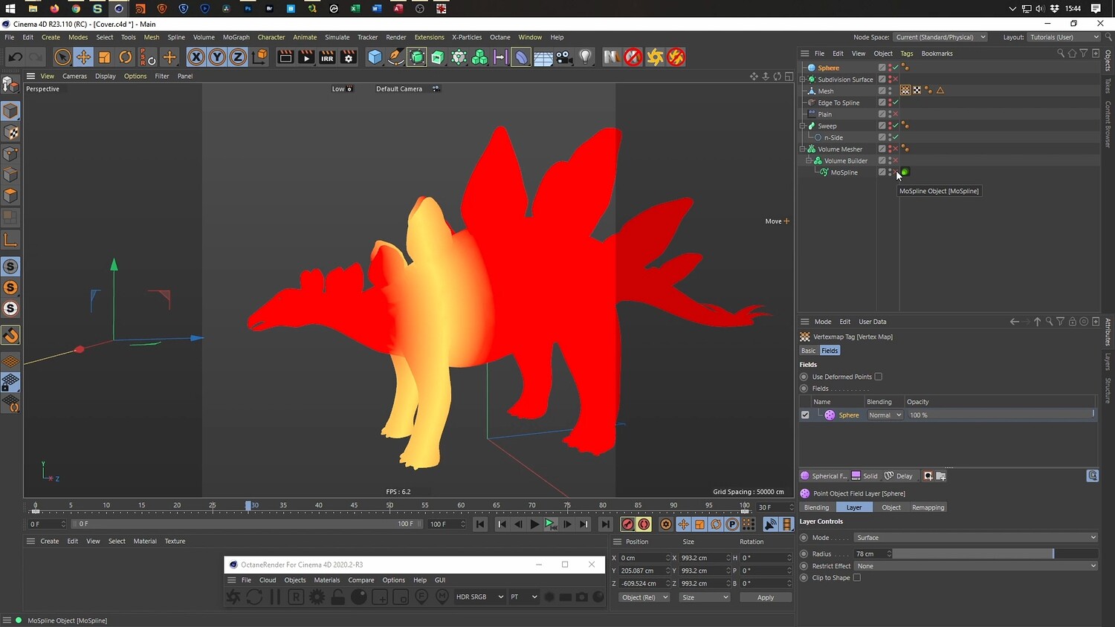Viewport: 1115px width, 627px height.
Task: Open the Object (Rel) coordinate dropdown
Action: (x=644, y=597)
